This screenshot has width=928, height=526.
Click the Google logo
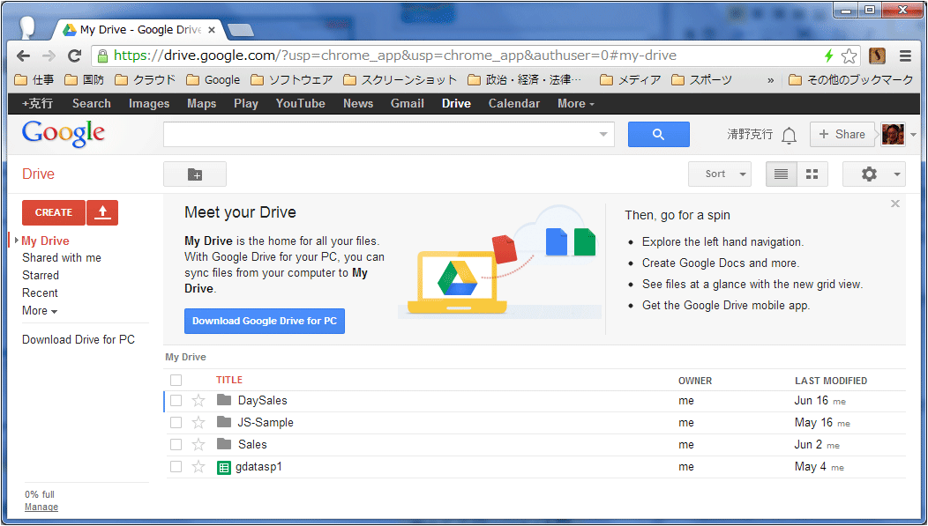pos(64,134)
